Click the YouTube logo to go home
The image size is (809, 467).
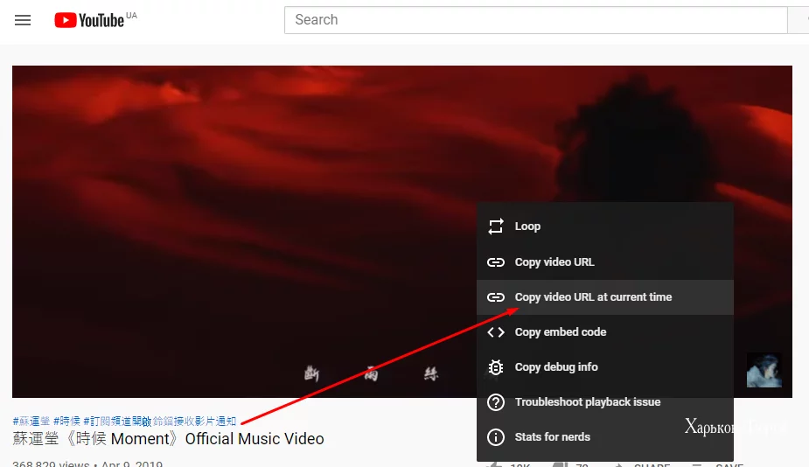[x=89, y=20]
